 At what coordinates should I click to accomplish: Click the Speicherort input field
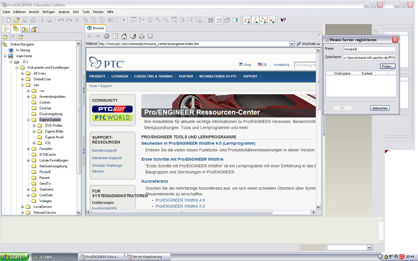point(369,58)
